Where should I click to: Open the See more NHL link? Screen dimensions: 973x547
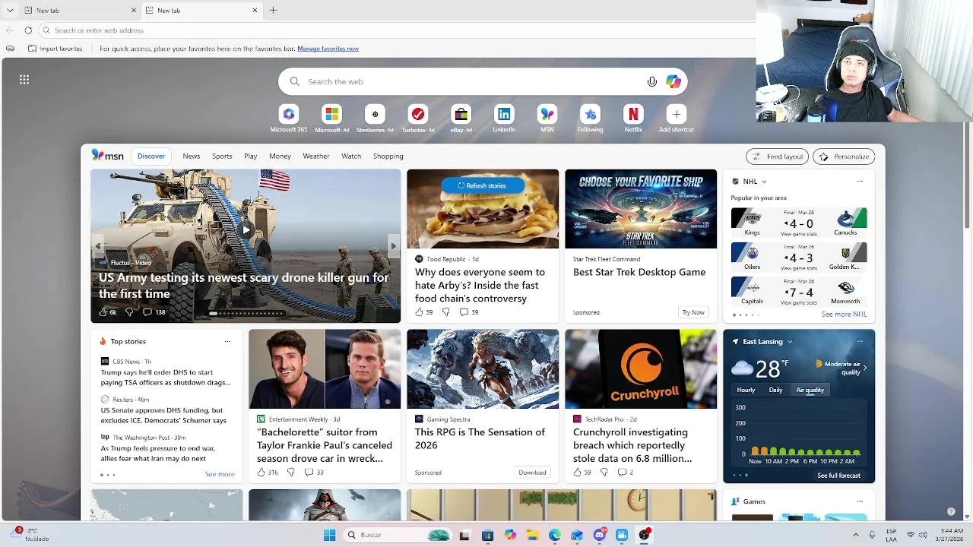point(844,314)
